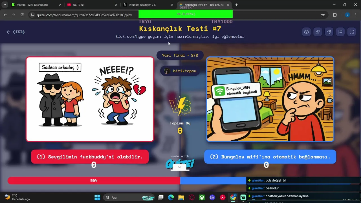Click the browser forward arrow

[x=14, y=15]
